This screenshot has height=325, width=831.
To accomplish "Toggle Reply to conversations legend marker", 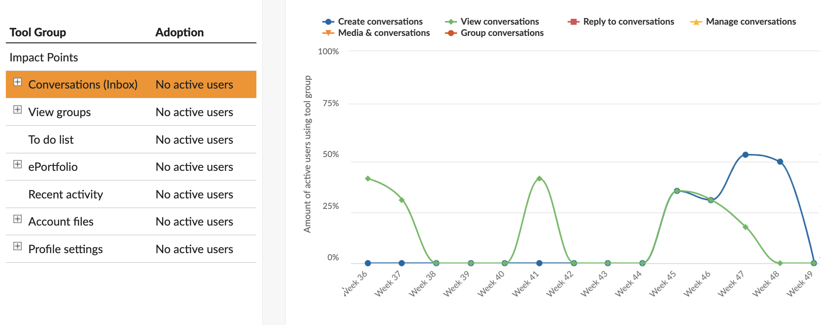I will pyautogui.click(x=573, y=22).
